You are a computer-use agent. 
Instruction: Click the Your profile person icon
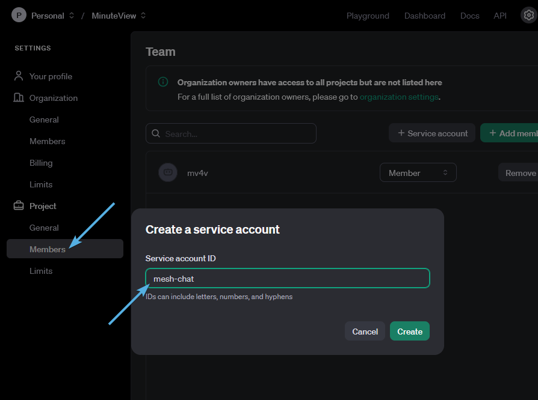coord(17,76)
